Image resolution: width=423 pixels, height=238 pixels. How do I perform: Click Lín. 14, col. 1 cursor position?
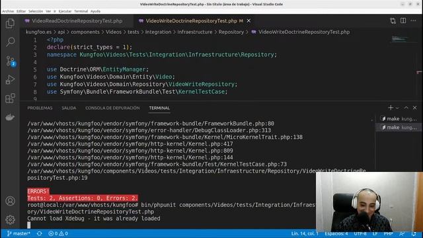tap(305, 233)
